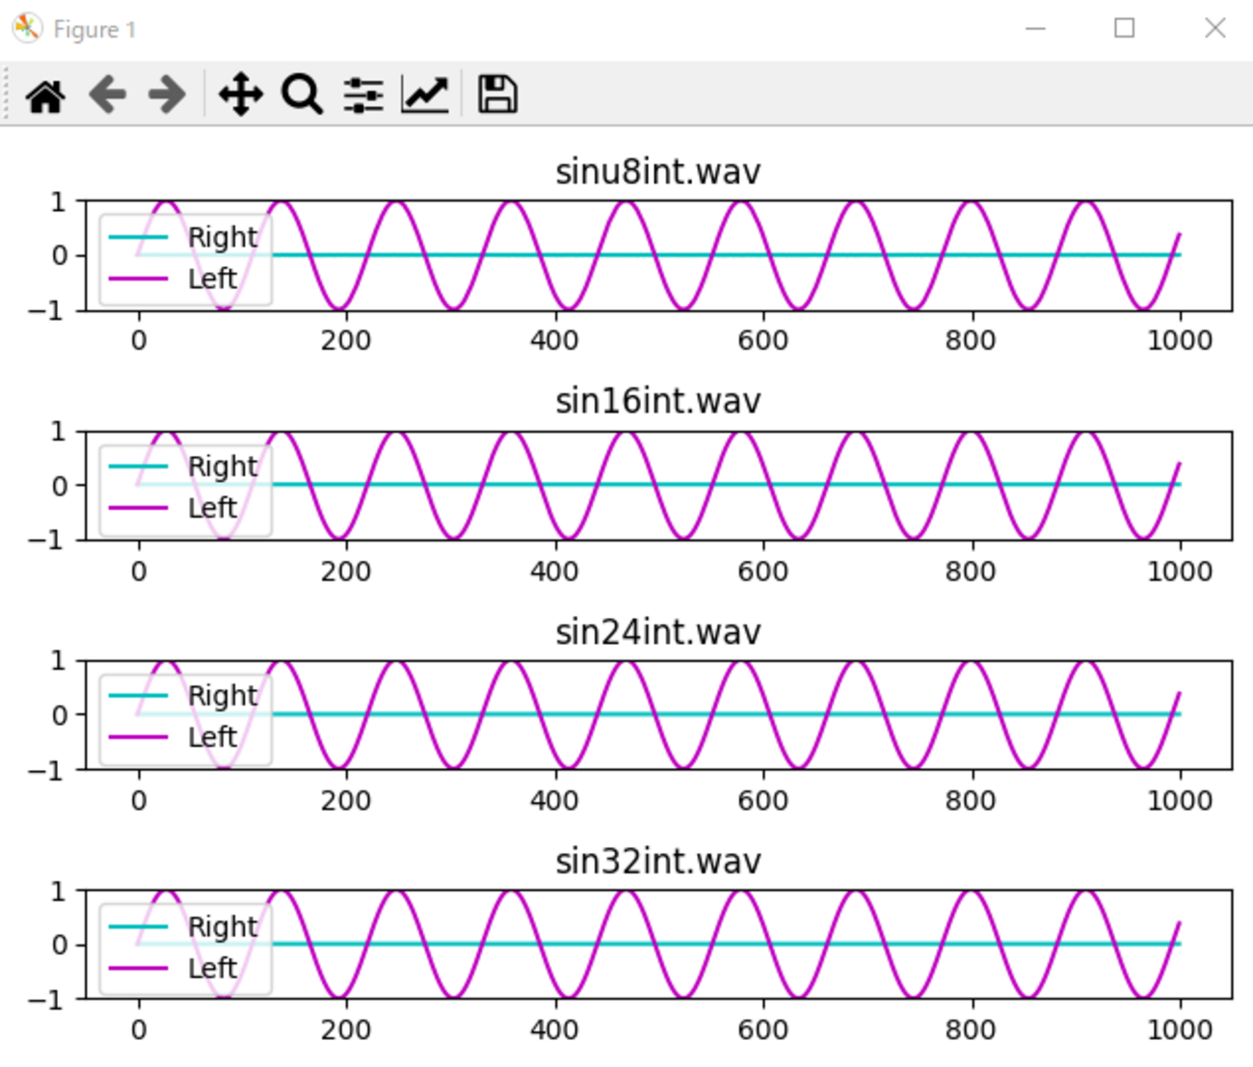Open the Configure subplots sliders icon
Viewport: 1253px width, 1067px height.
363,95
